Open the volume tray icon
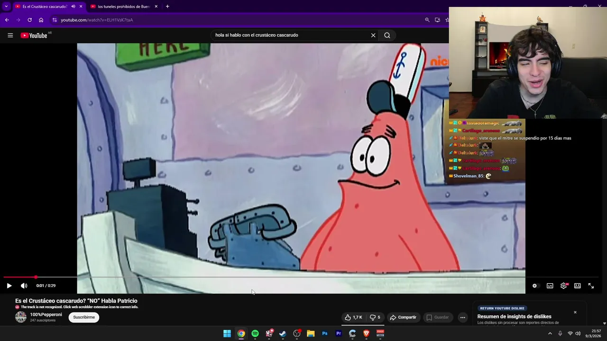607x341 pixels. tap(578, 333)
